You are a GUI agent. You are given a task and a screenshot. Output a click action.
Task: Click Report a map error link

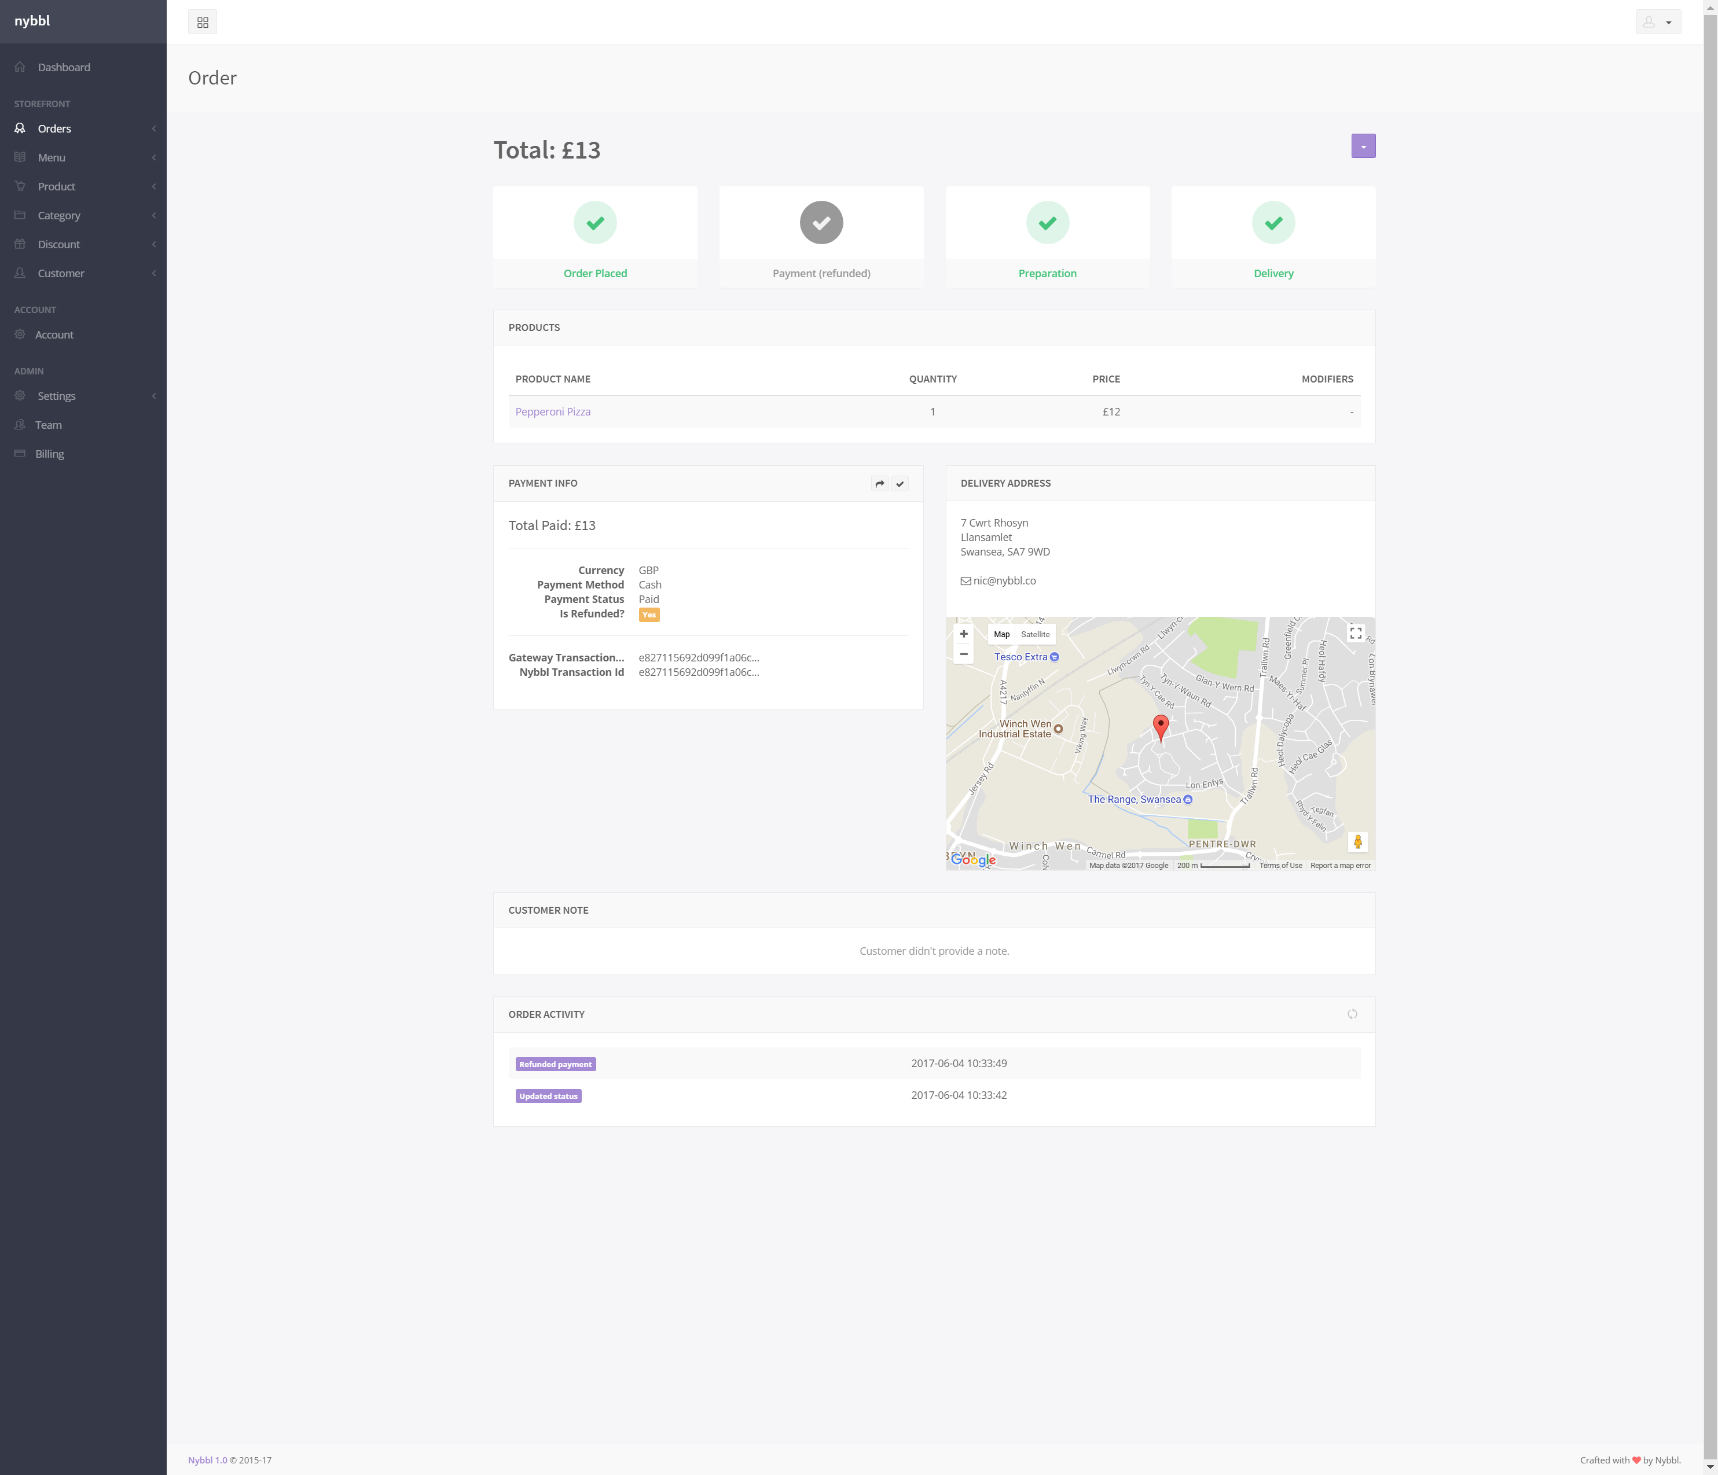(1340, 866)
